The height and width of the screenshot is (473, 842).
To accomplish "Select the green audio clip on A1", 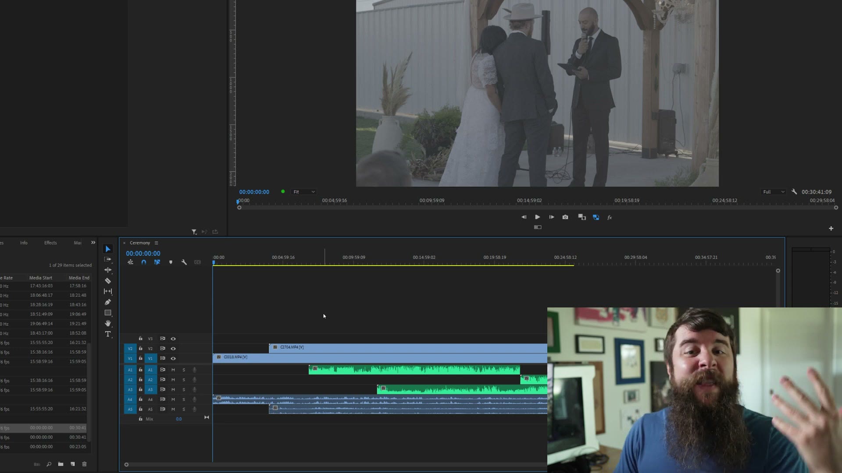I will [414, 370].
